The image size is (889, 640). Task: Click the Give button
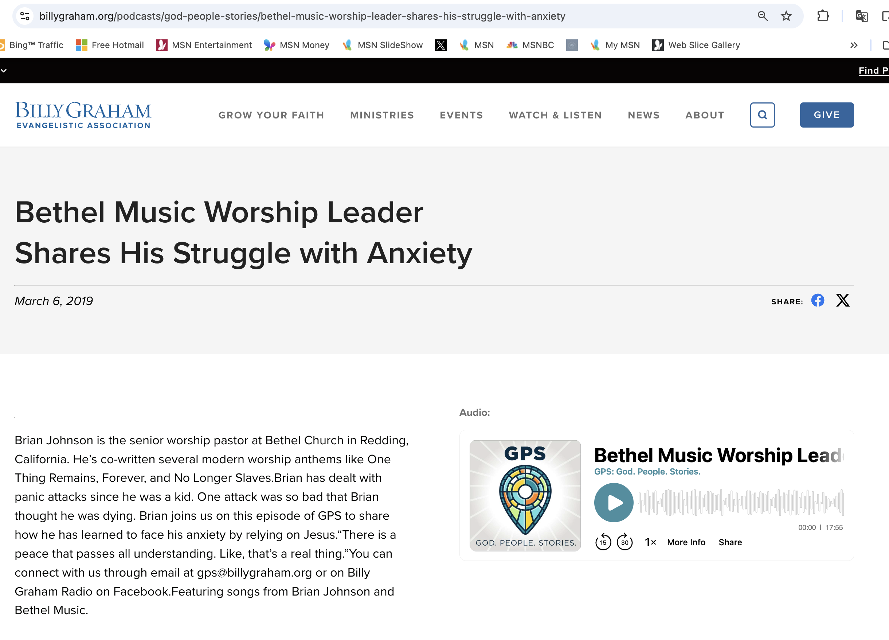(827, 115)
